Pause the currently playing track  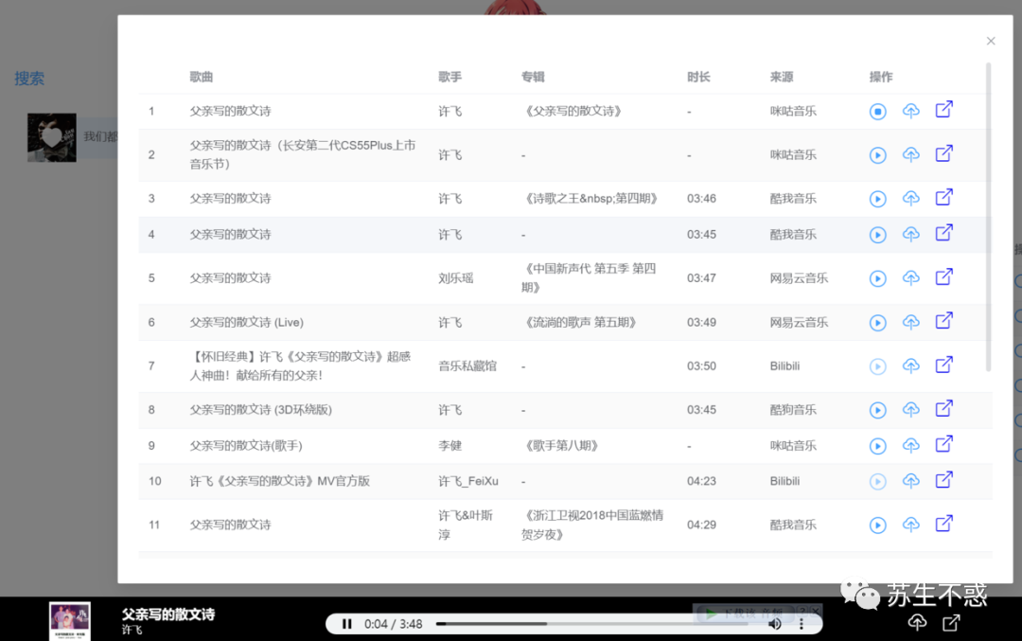pos(347,623)
